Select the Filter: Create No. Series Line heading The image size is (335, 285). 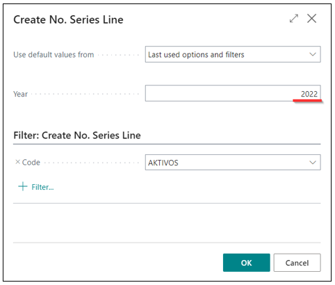[77, 136]
